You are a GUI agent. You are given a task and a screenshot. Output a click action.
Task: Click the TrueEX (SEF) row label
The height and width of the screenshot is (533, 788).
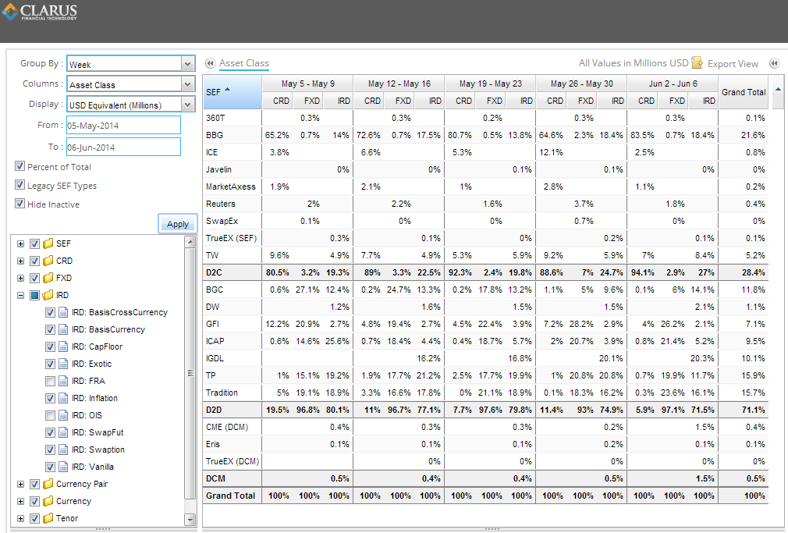[x=231, y=238]
